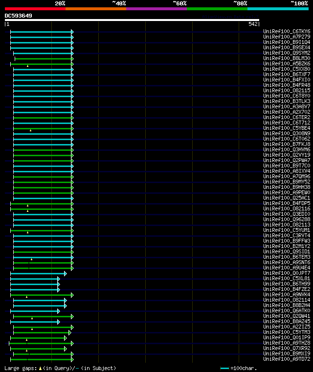The width and height of the screenshot is (313, 372).
Task: Click the yellow gap marker on A9NVK4 row
Action: pos(26,297)
